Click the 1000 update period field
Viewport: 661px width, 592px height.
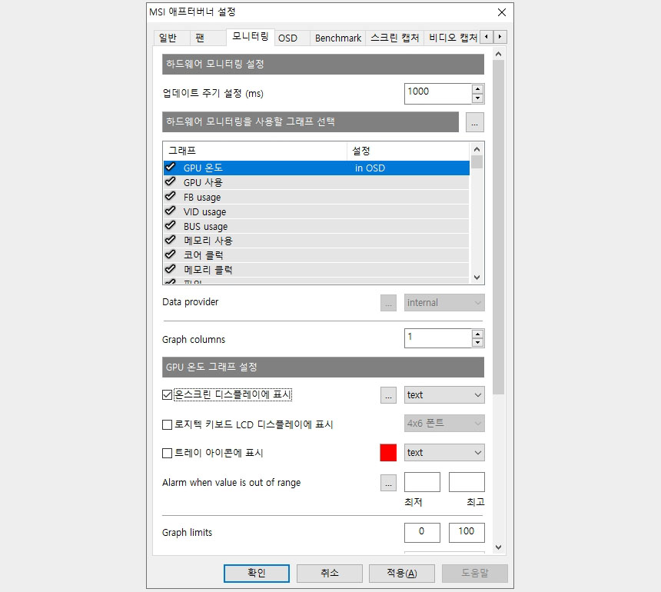(437, 94)
